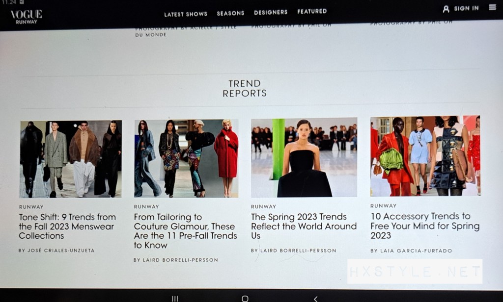Click the Sign In user icon
Image resolution: width=503 pixels, height=302 pixels.
(446, 9)
